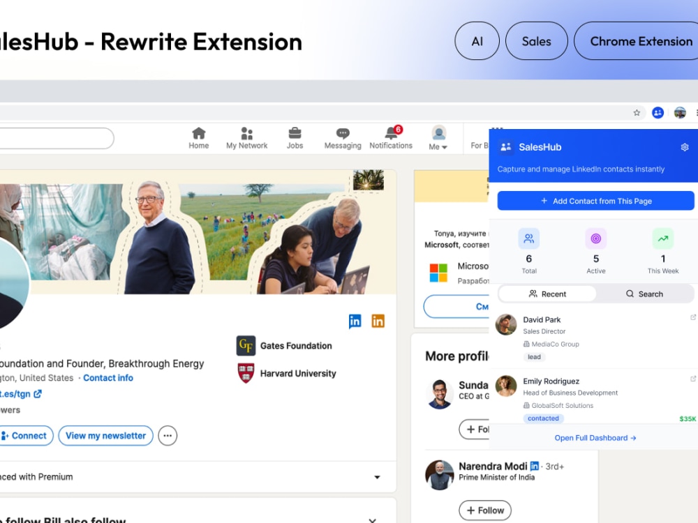The width and height of the screenshot is (698, 523).
Task: Click GlobalSoft Solutions company text
Action: [x=562, y=405]
